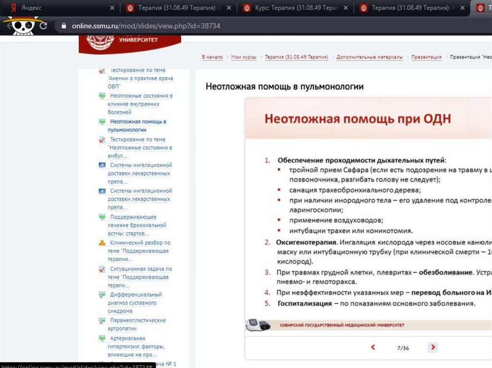Click the Яндекс favicon in first tab
This screenshot has height=368, width=492.
point(13,8)
